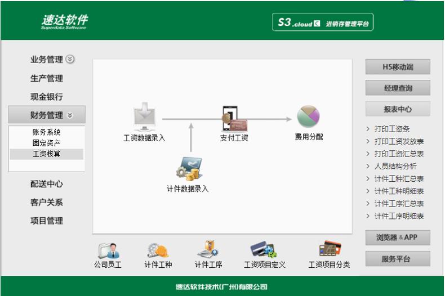Screen dimensions: 445x296
Task: Open the 计件工种 hard hat icon
Action: click(x=158, y=250)
